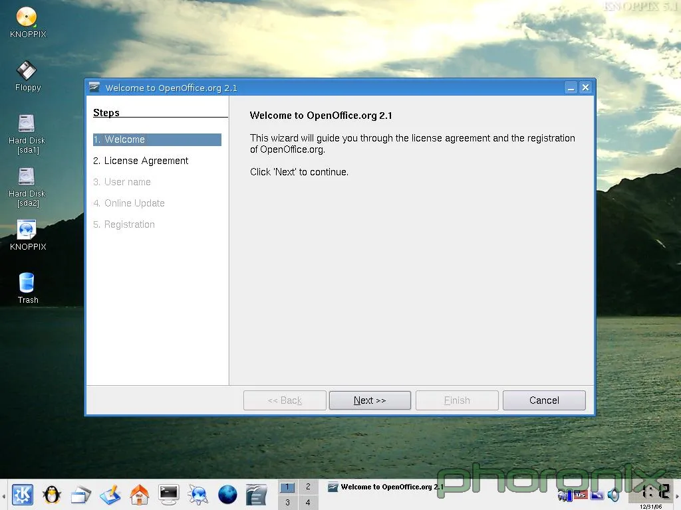Click the speaker volume tray icon
Image resolution: width=681 pixels, height=510 pixels.
[x=613, y=494]
